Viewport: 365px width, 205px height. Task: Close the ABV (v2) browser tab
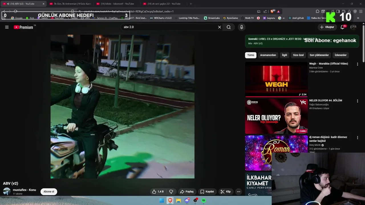pyautogui.click(x=43, y=4)
